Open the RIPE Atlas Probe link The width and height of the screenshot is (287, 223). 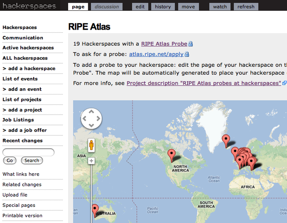pyautogui.click(x=164, y=44)
